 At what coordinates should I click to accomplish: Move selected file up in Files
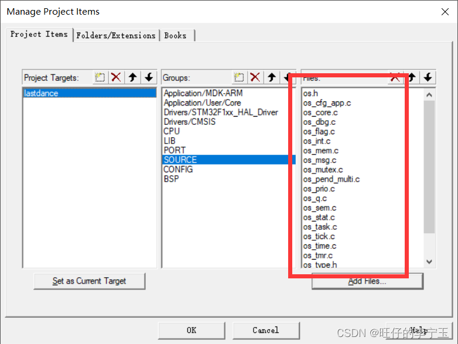412,77
